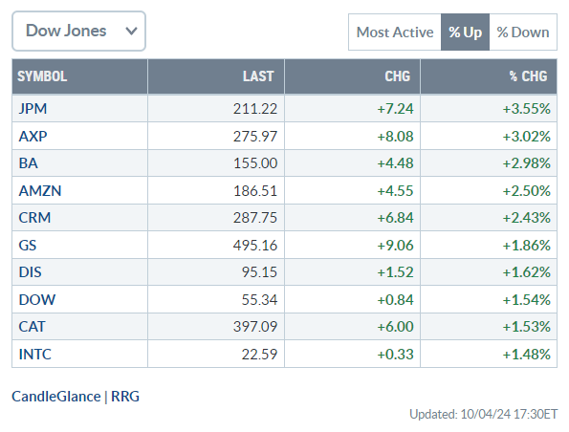Open the DOW symbol link

37,299
